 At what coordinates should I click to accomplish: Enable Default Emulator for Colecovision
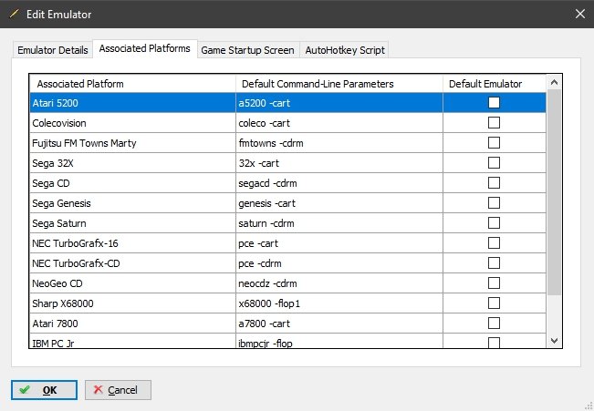494,123
